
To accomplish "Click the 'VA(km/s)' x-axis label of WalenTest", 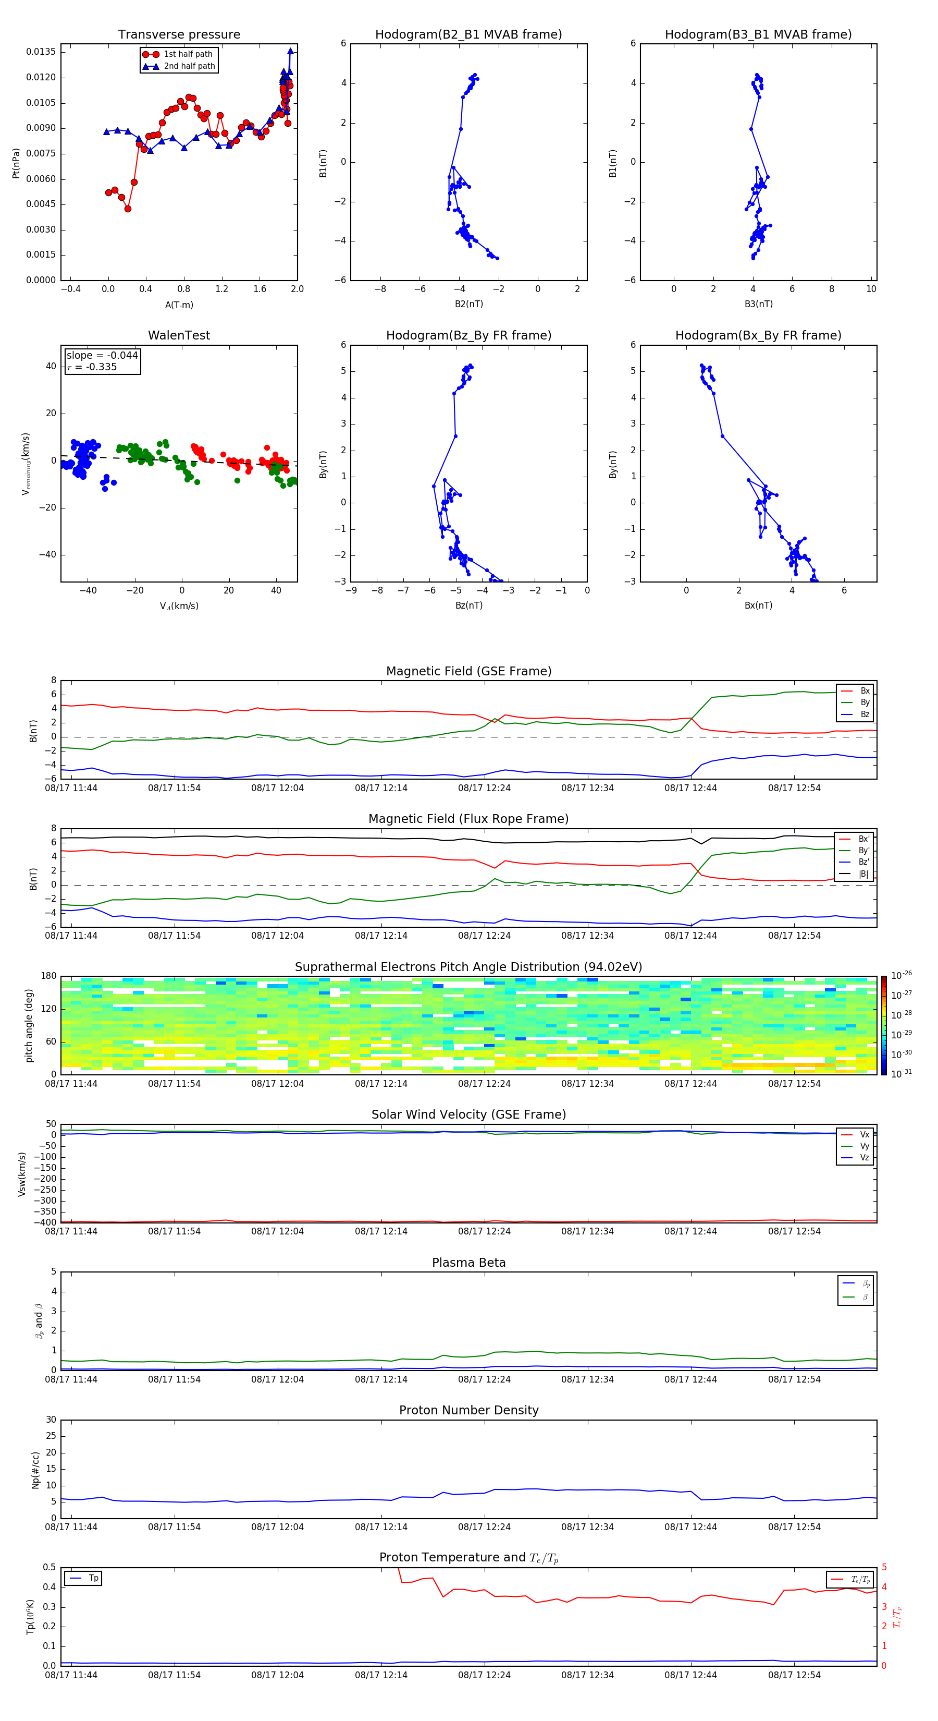I will point(179,606).
